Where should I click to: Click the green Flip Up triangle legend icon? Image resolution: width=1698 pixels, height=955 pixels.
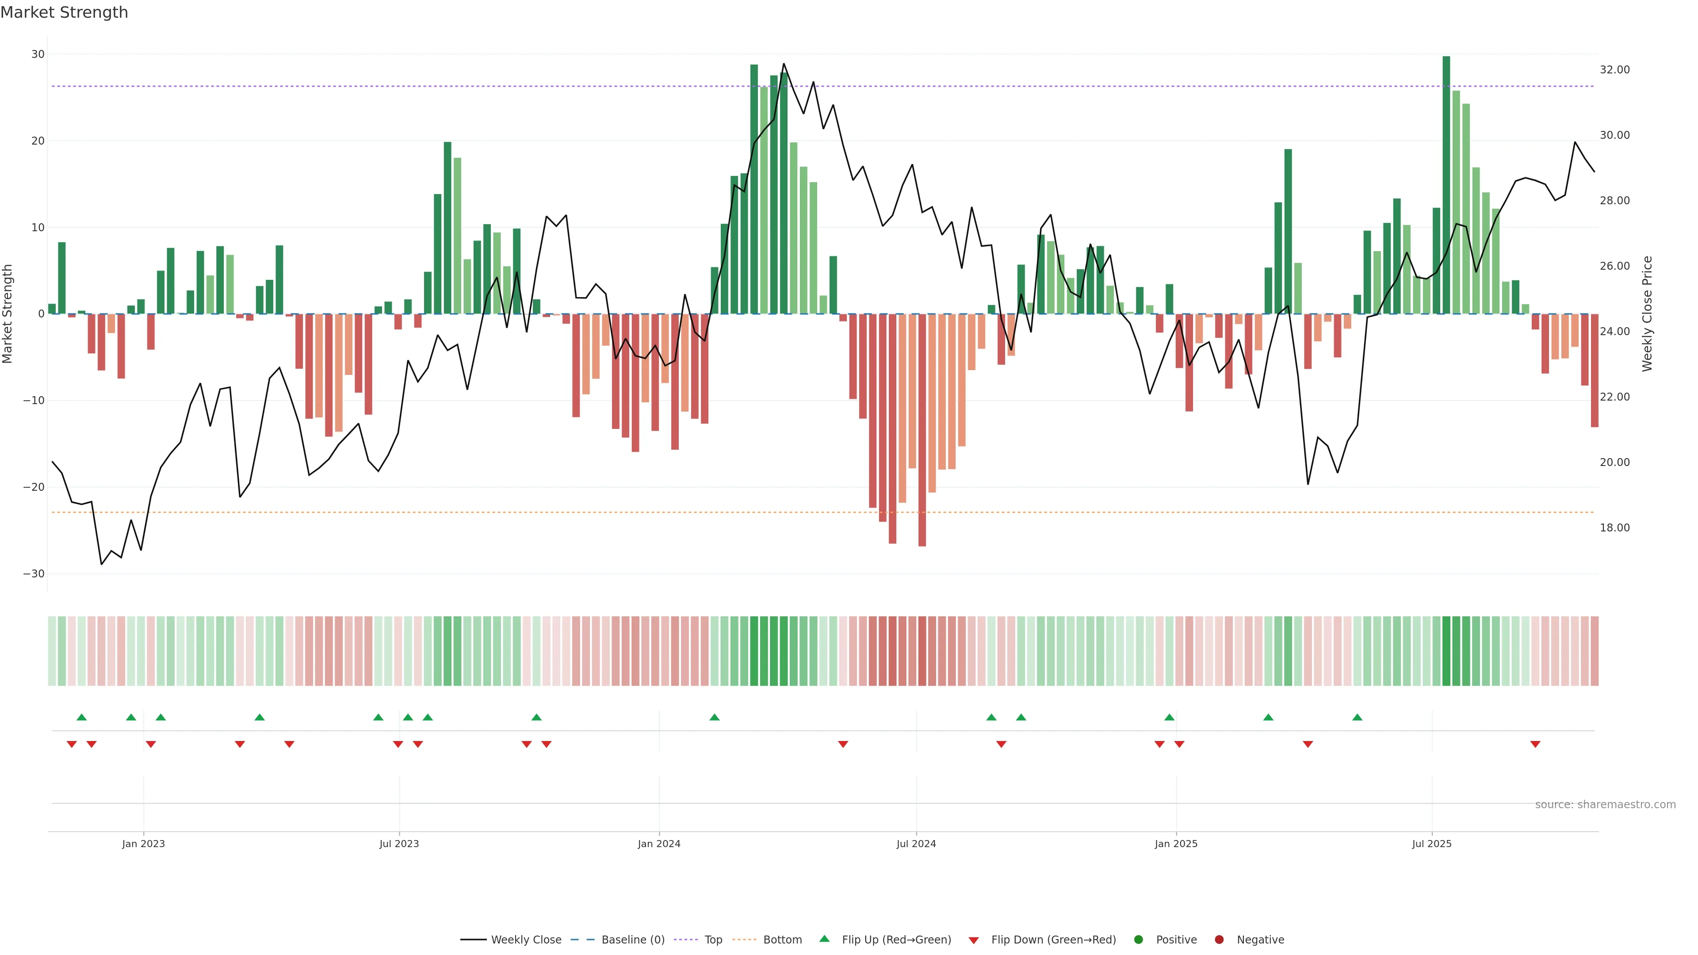click(824, 939)
